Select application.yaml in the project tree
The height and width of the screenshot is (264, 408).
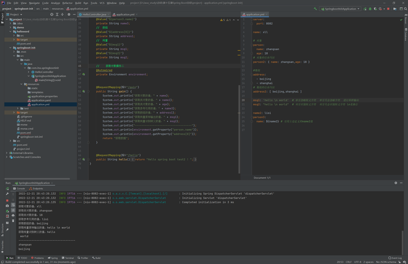[x=41, y=100]
